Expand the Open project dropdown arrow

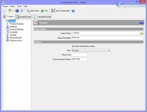[14, 11]
